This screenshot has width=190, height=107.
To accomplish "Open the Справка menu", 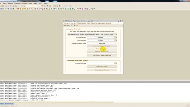I will coord(45,4).
